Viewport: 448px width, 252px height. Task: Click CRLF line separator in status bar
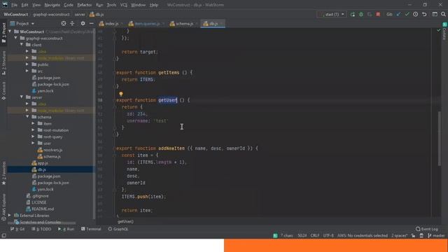click(x=315, y=236)
